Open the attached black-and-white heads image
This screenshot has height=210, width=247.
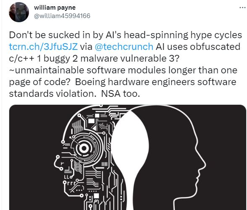[x=128, y=157]
